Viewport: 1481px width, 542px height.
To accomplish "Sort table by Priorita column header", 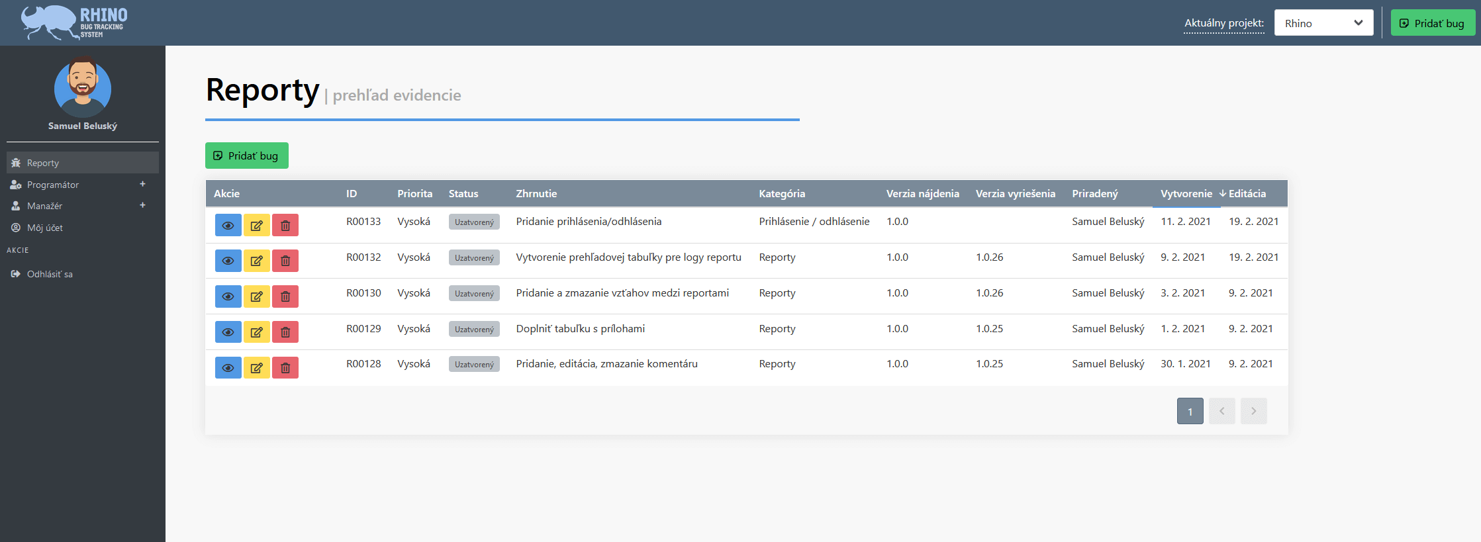I will (414, 193).
